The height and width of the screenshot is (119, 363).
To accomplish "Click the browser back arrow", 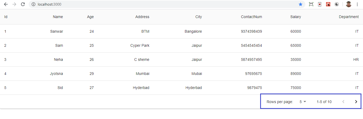I will (x=6, y=4).
